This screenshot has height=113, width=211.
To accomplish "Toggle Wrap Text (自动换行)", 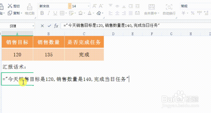I will pyautogui.click(x=169, y=9).
